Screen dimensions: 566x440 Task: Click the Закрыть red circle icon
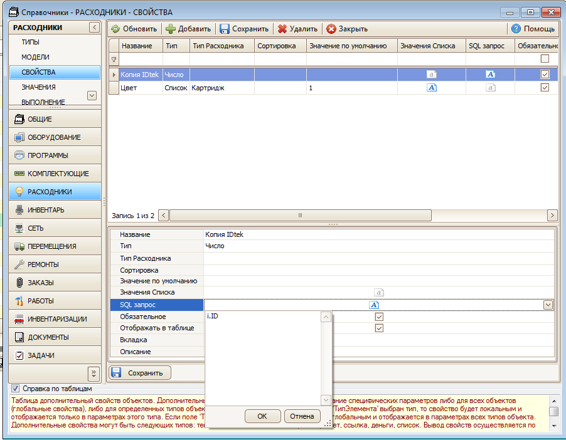coord(331,29)
